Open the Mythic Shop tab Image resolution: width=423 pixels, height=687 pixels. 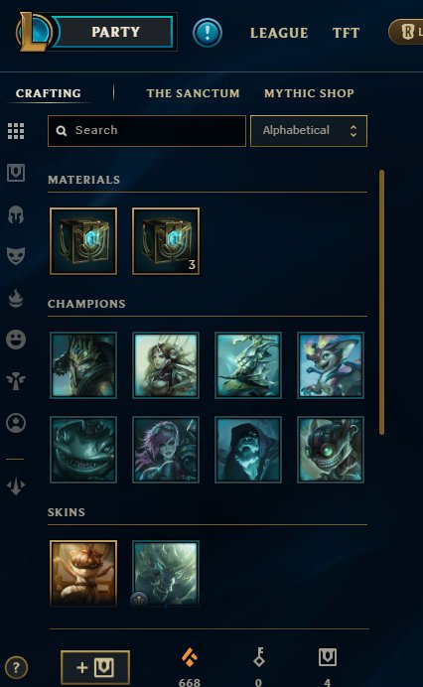[x=309, y=93]
